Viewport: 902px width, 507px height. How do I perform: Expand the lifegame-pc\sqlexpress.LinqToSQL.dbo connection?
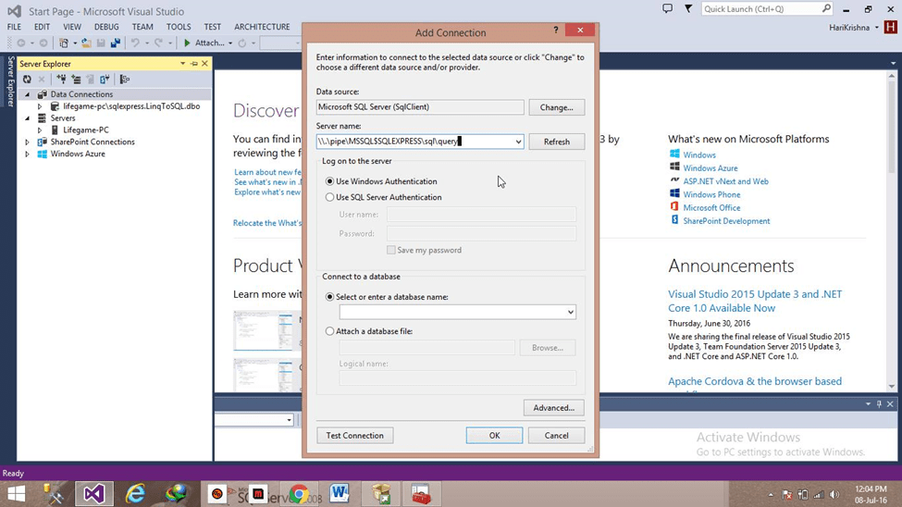(40, 106)
